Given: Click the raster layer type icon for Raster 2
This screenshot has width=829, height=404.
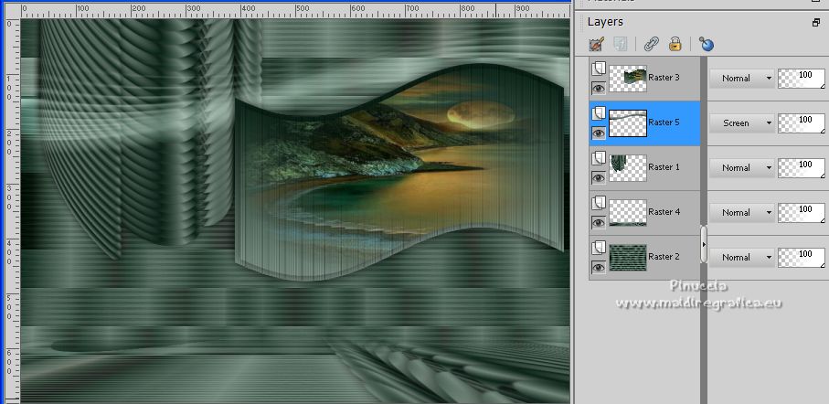Looking at the screenshot, I should 599,248.
